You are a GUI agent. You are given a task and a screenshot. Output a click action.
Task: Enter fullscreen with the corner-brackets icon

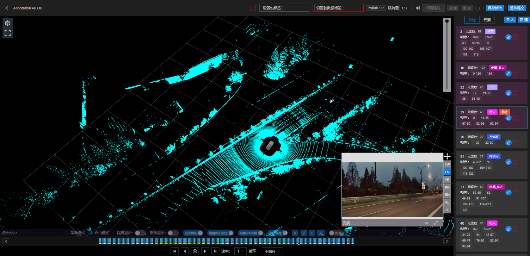click(x=7, y=33)
